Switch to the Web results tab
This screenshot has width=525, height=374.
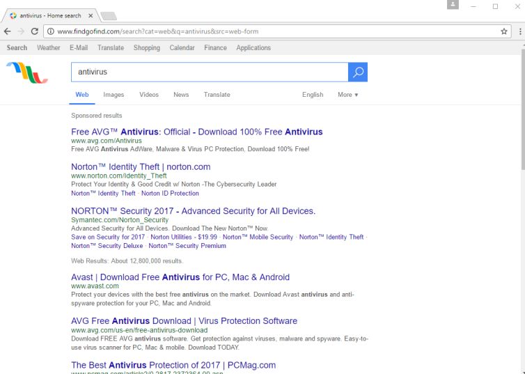(x=82, y=95)
